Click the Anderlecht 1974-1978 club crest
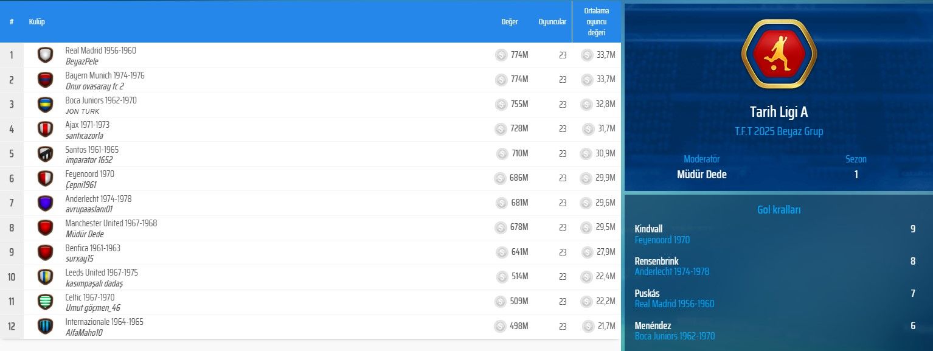This screenshot has height=351, width=933. tap(45, 203)
